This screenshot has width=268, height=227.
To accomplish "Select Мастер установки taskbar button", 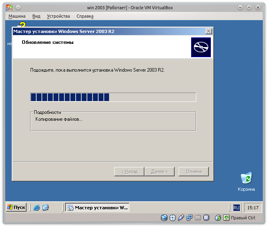I will (x=97, y=208).
